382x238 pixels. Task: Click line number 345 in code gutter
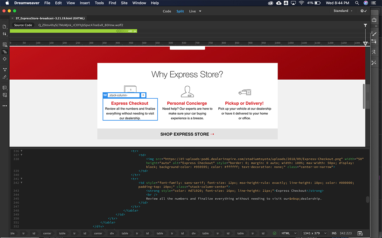point(16,199)
